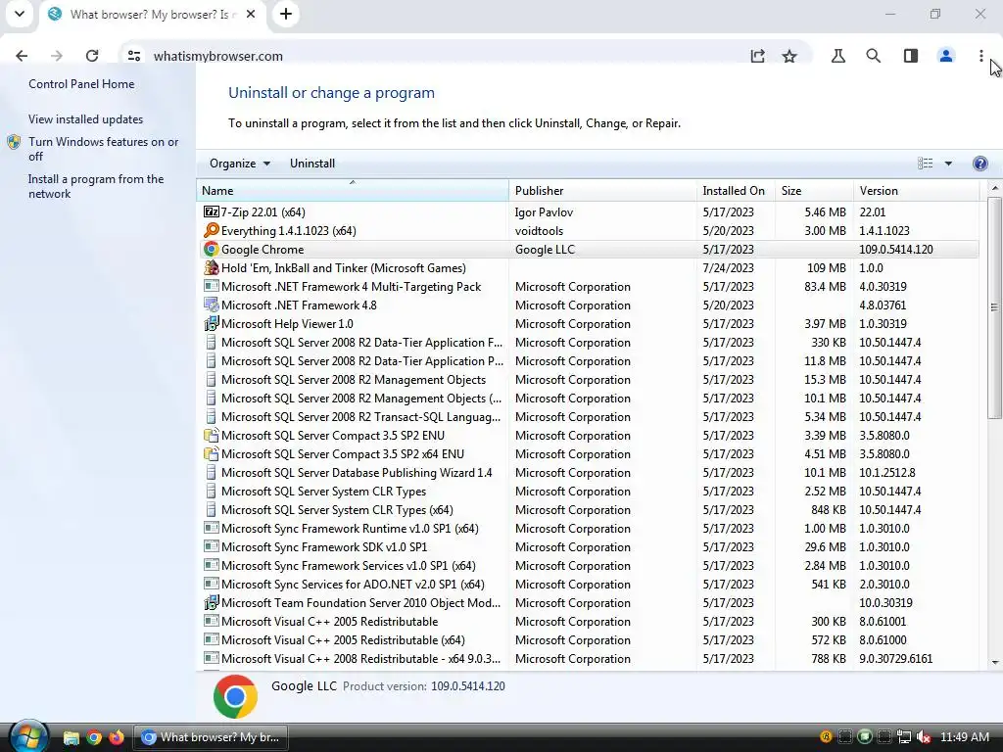
Task: Select the Google Chrome row icon
Action: [212, 249]
